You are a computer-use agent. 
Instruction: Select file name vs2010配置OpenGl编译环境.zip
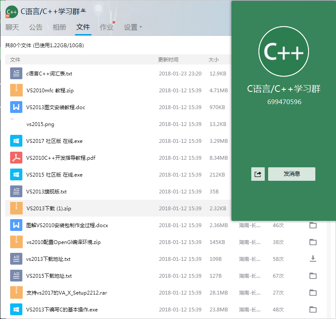[63, 242]
